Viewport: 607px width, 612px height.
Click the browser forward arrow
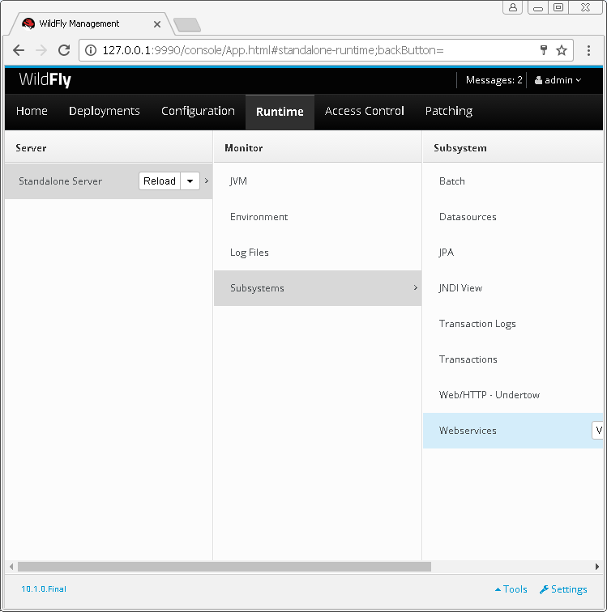pyautogui.click(x=41, y=50)
